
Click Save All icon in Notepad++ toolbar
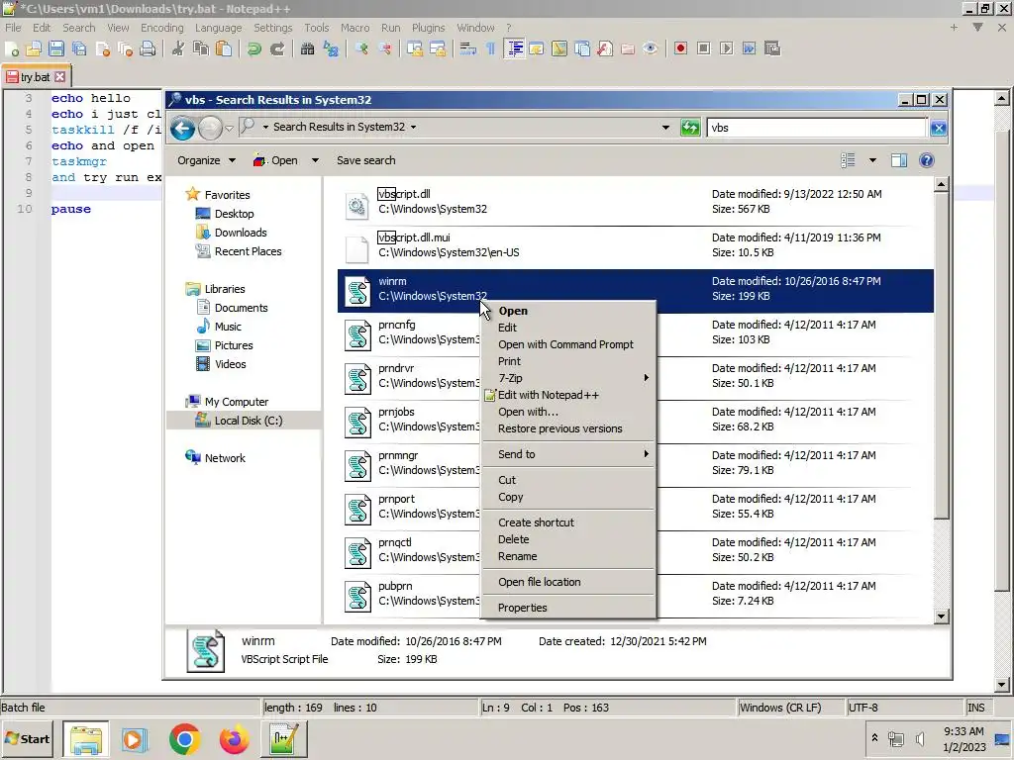(79, 49)
